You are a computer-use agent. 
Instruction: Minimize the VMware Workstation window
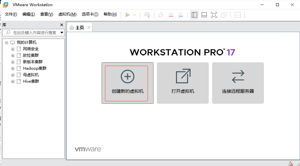pyautogui.click(x=262, y=5)
